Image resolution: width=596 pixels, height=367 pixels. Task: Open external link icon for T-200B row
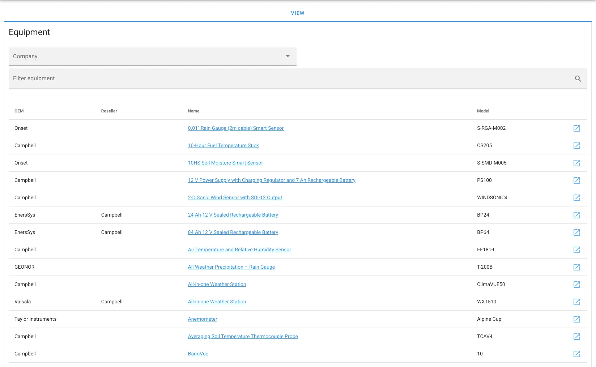pos(577,267)
